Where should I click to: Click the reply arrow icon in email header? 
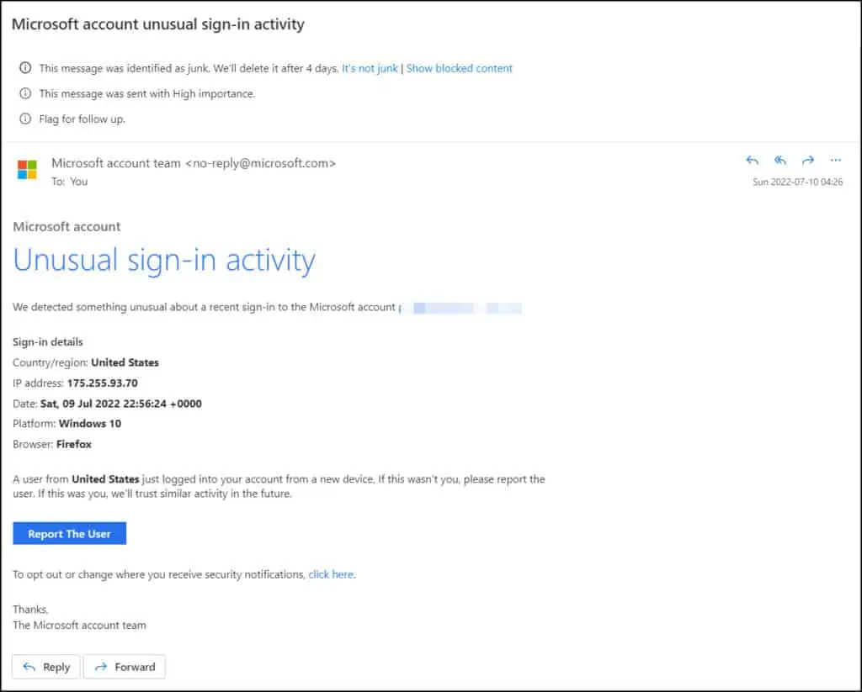(x=752, y=161)
